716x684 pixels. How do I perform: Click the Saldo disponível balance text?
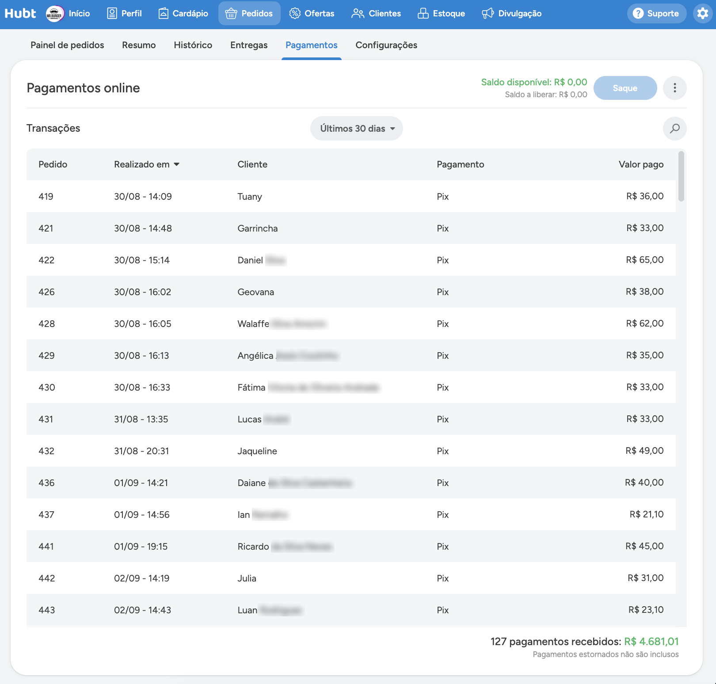coord(534,82)
